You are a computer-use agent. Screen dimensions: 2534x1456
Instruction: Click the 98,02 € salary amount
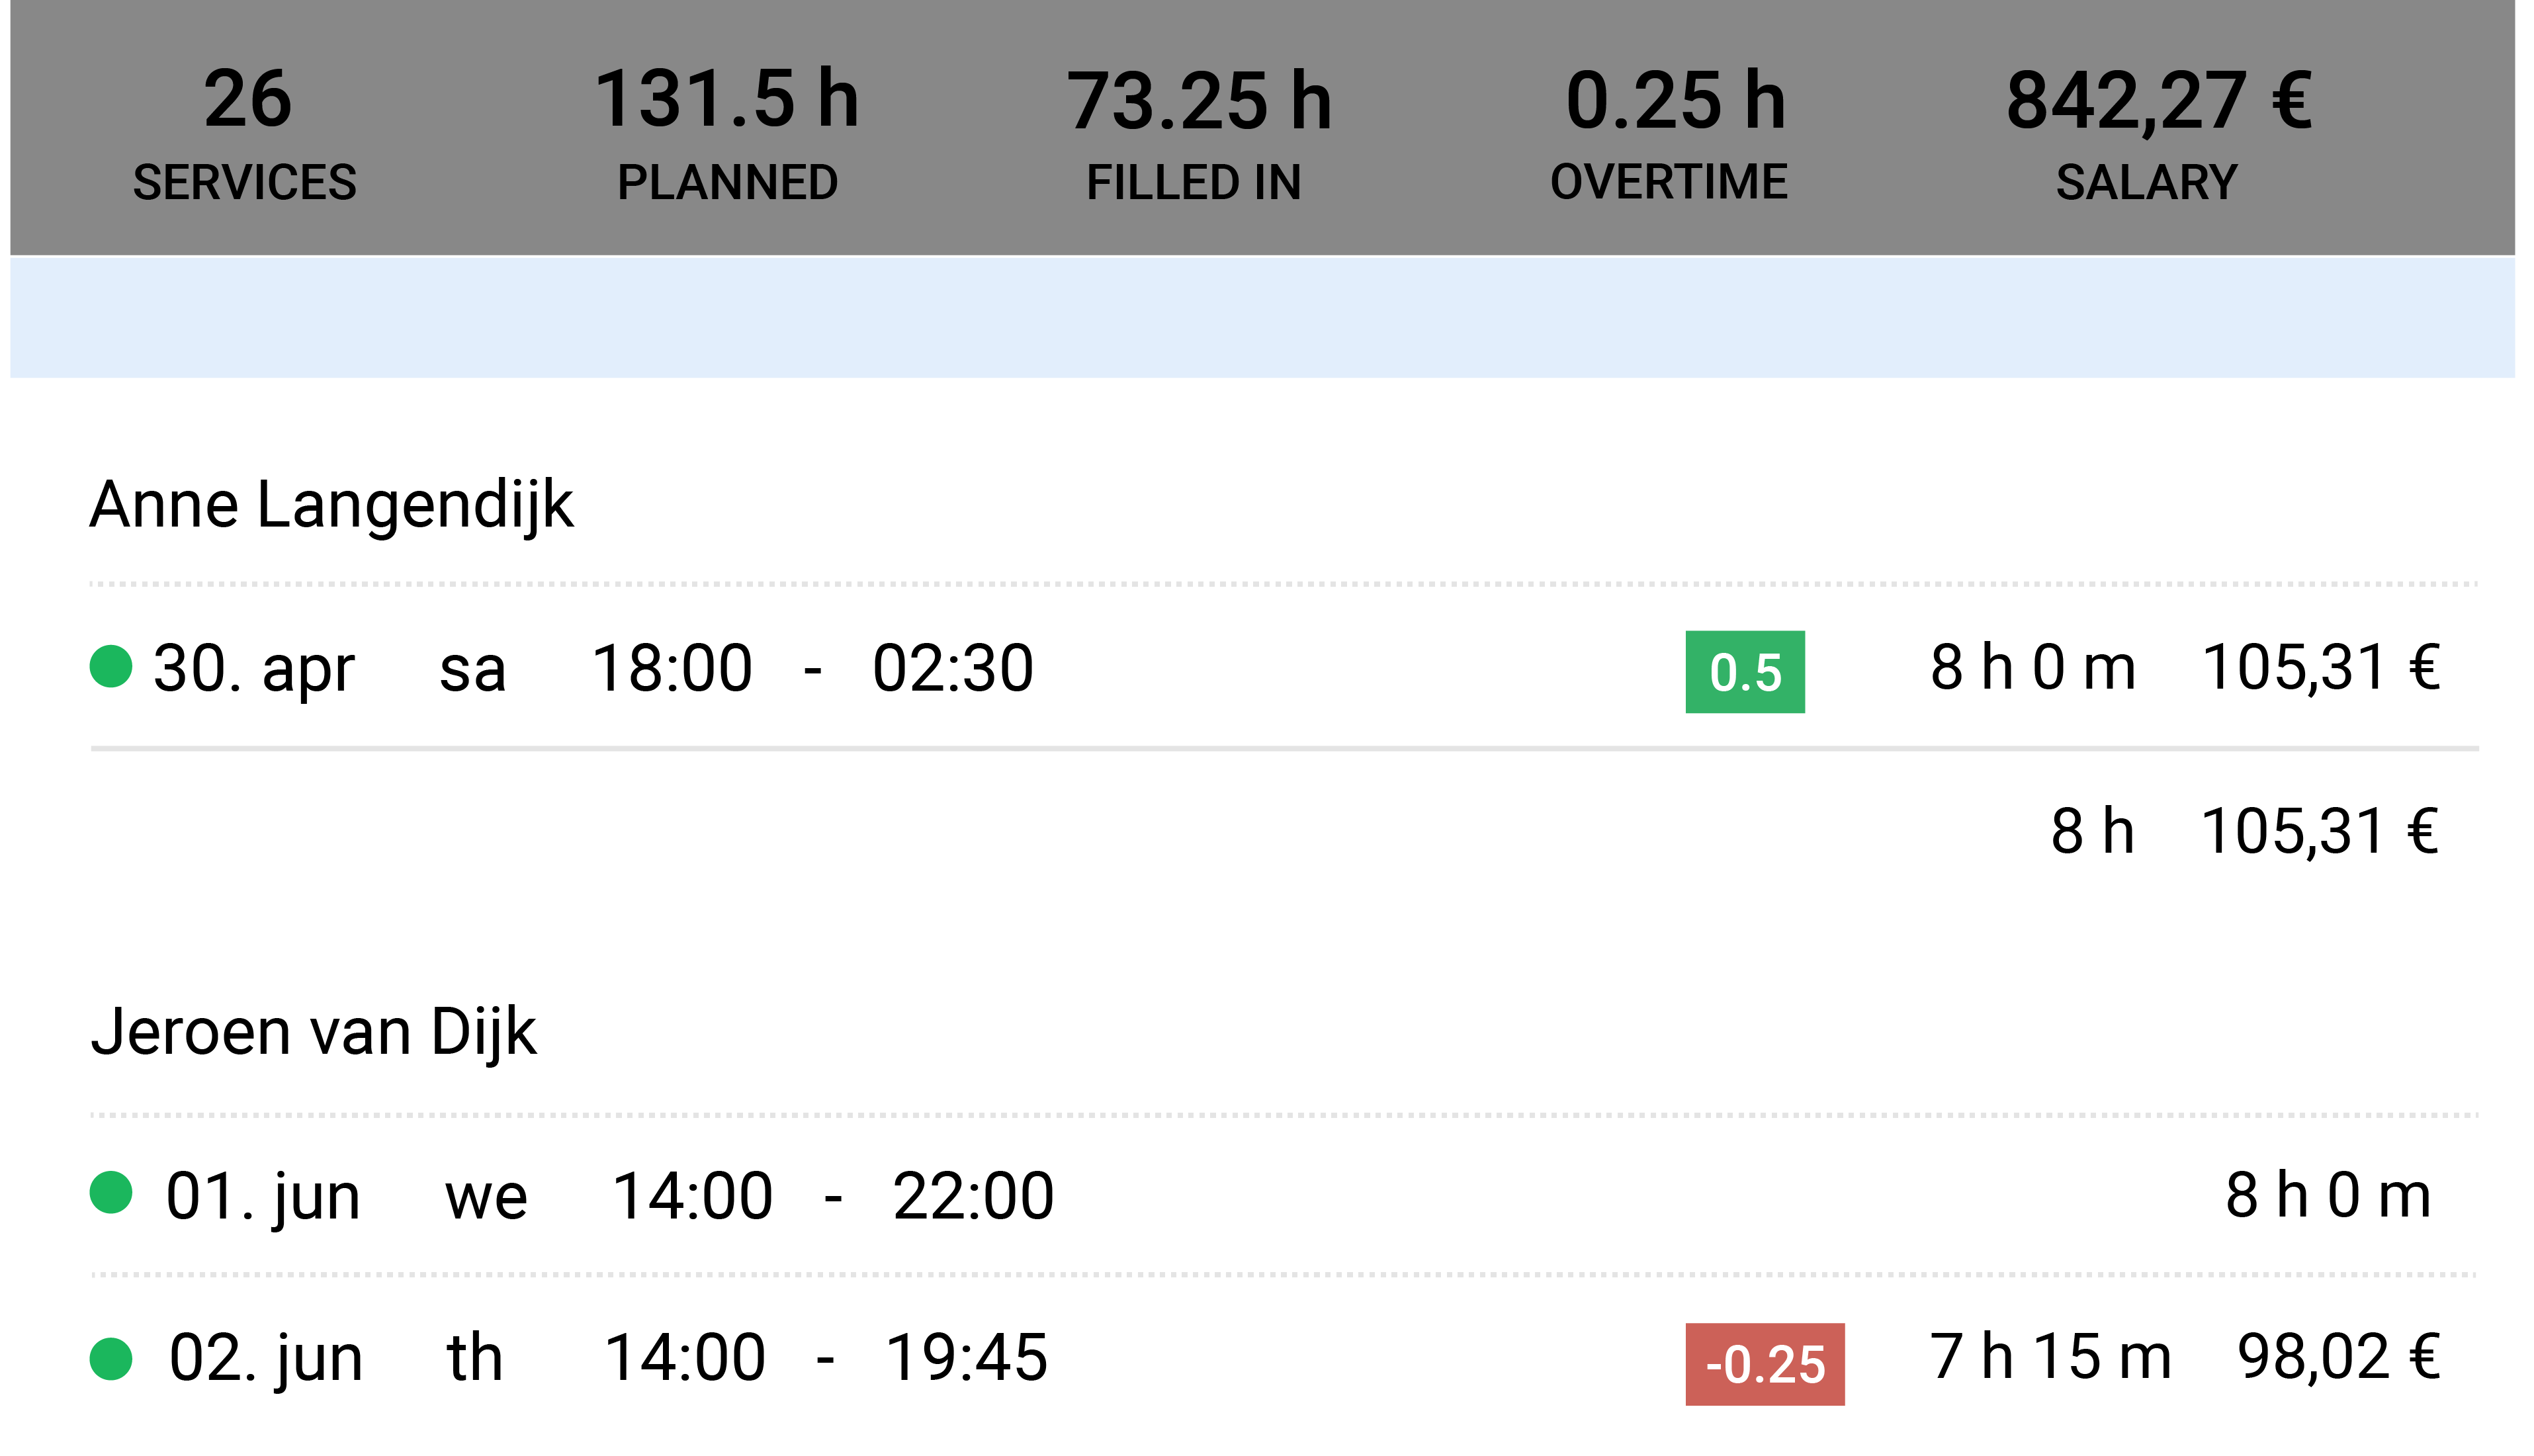pyautogui.click(x=2338, y=1358)
